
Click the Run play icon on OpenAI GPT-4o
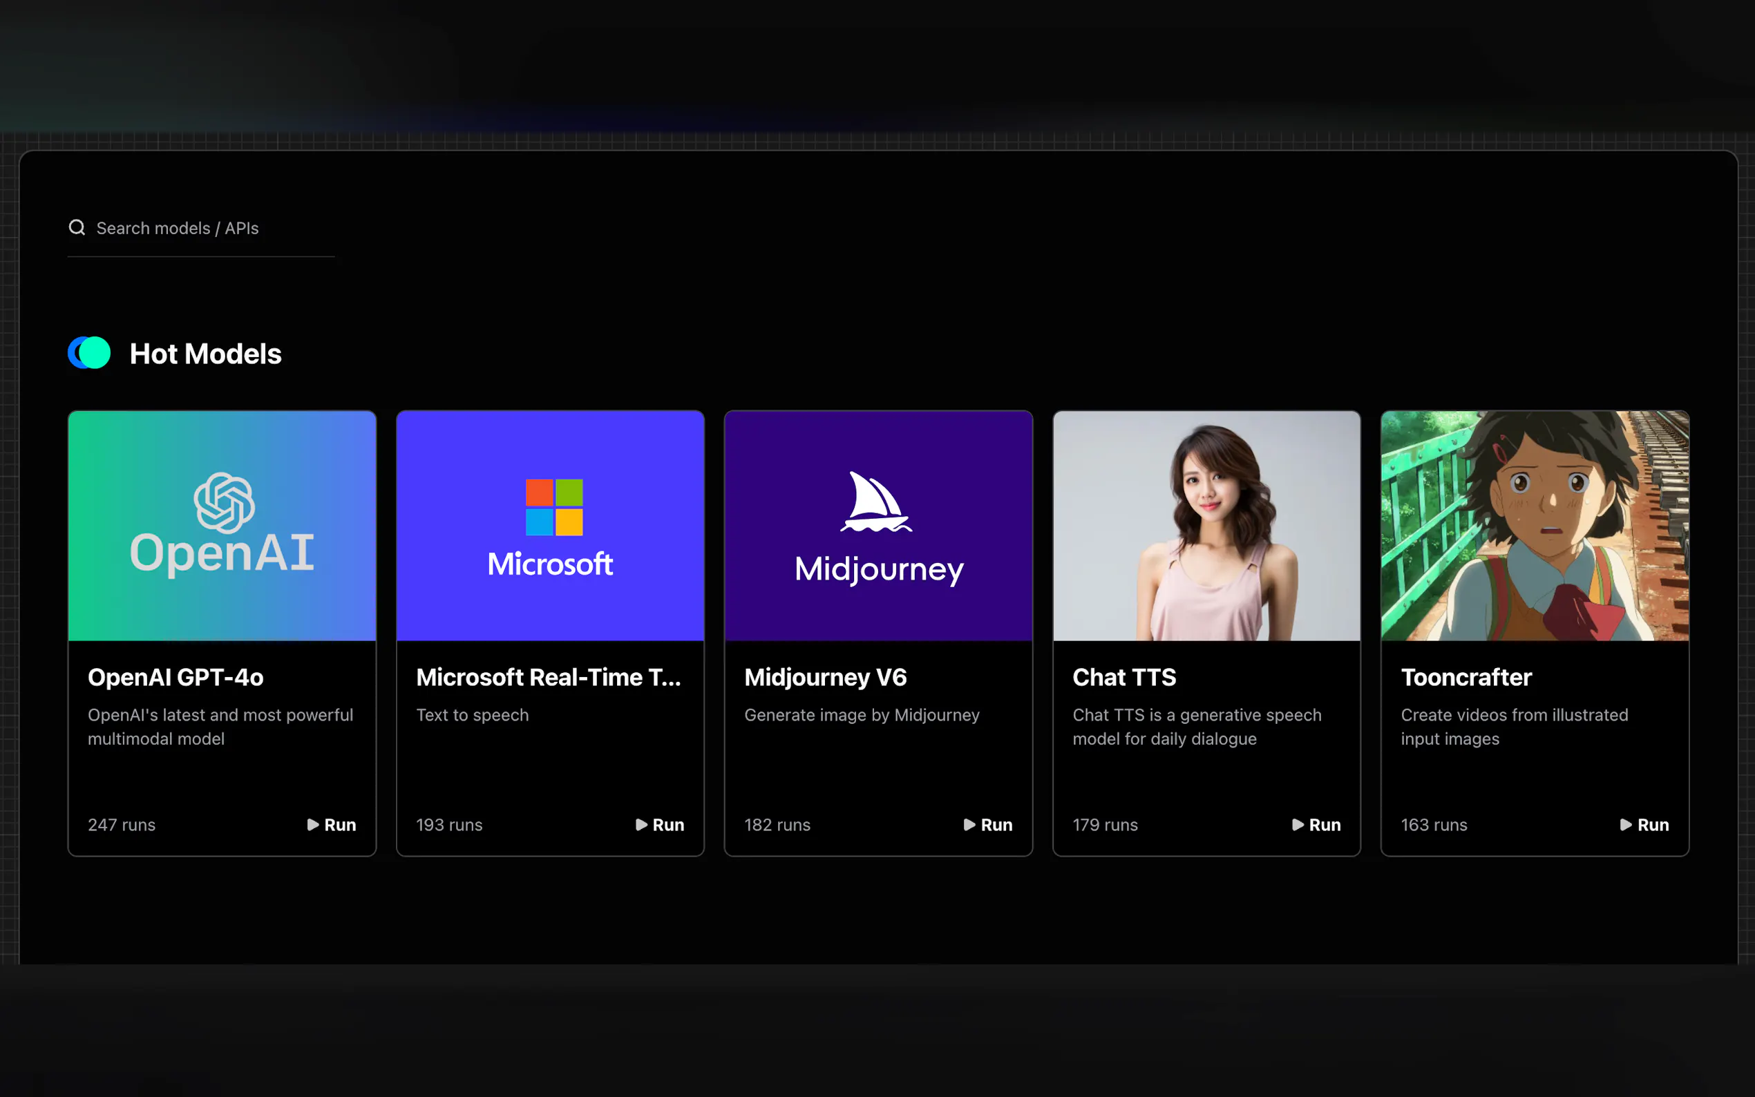click(313, 825)
